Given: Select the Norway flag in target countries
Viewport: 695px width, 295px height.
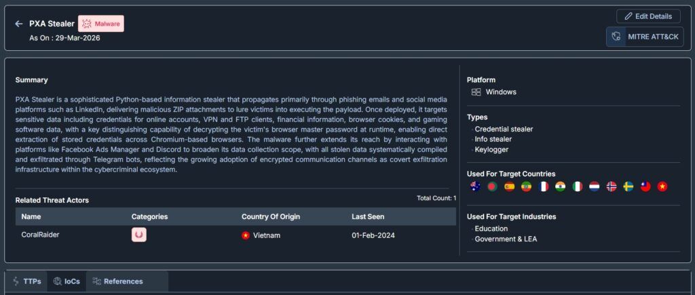Looking at the screenshot, I should pos(612,186).
